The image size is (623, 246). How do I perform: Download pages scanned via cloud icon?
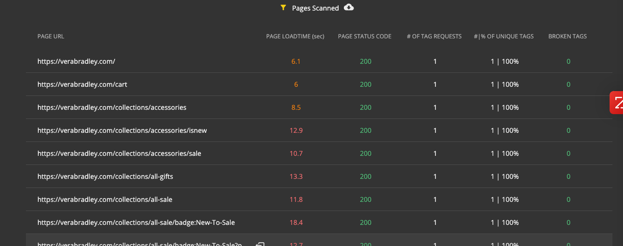(349, 7)
